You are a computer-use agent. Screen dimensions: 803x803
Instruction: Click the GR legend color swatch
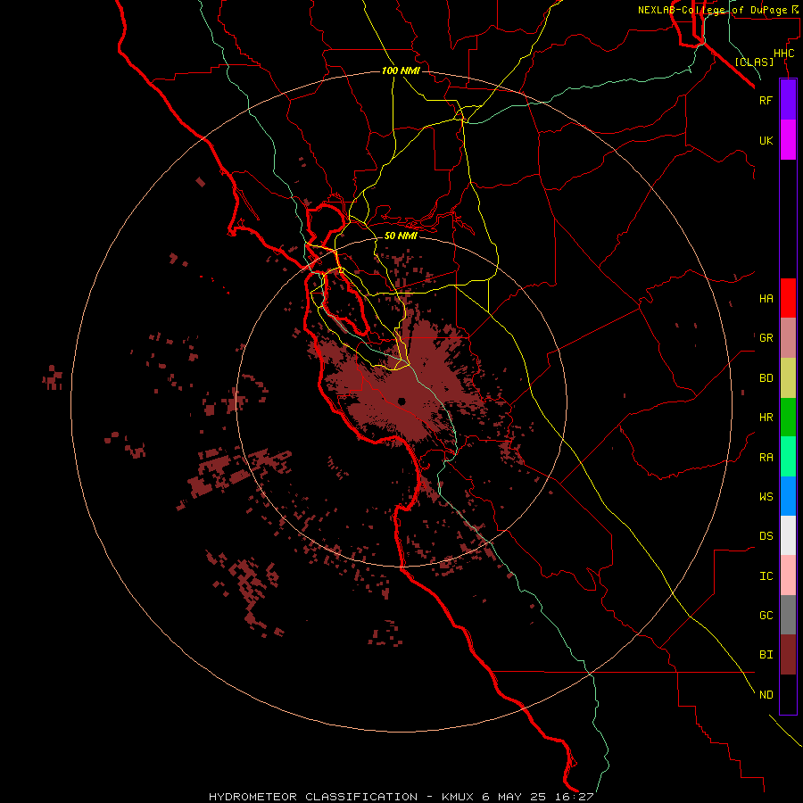pos(788,338)
